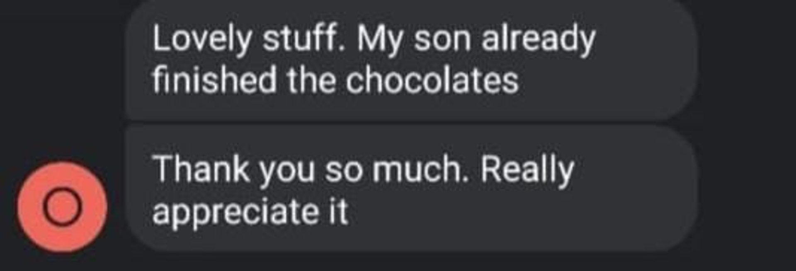Click the word 'Thank' in second message

tap(201, 169)
